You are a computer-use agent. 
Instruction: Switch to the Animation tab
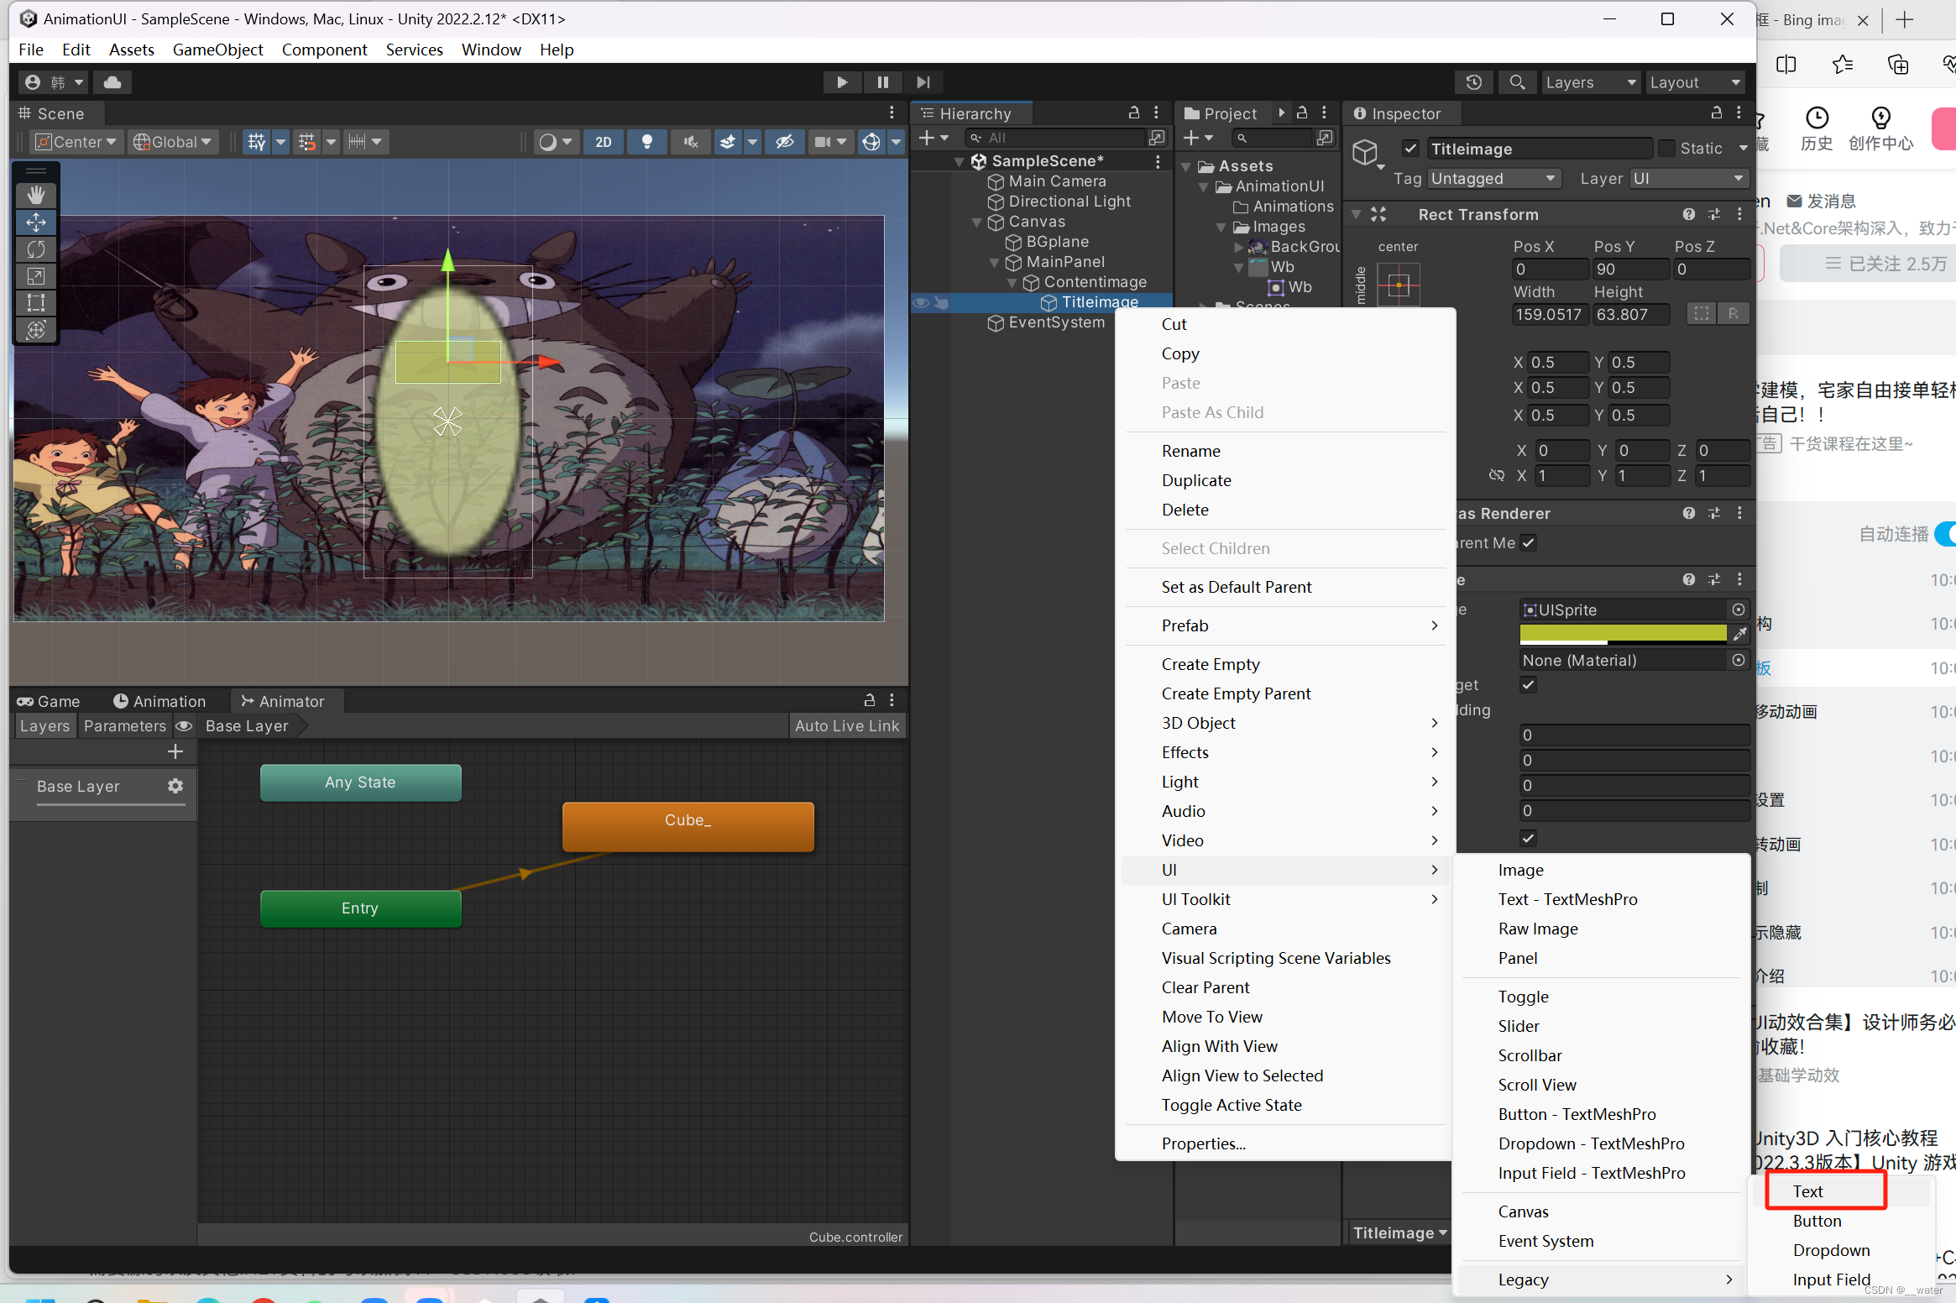click(x=160, y=701)
